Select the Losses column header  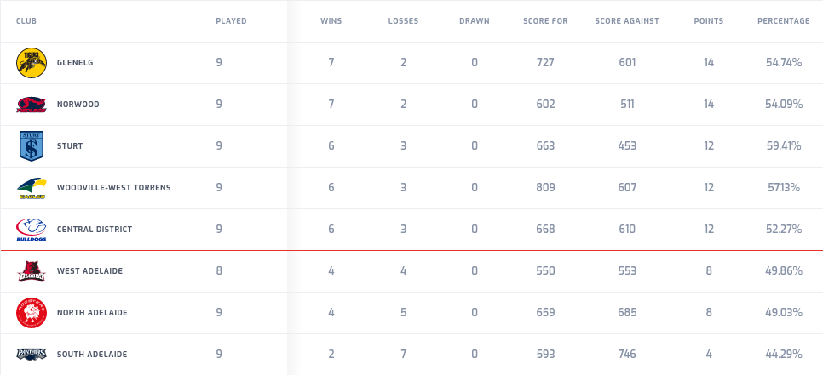403,20
